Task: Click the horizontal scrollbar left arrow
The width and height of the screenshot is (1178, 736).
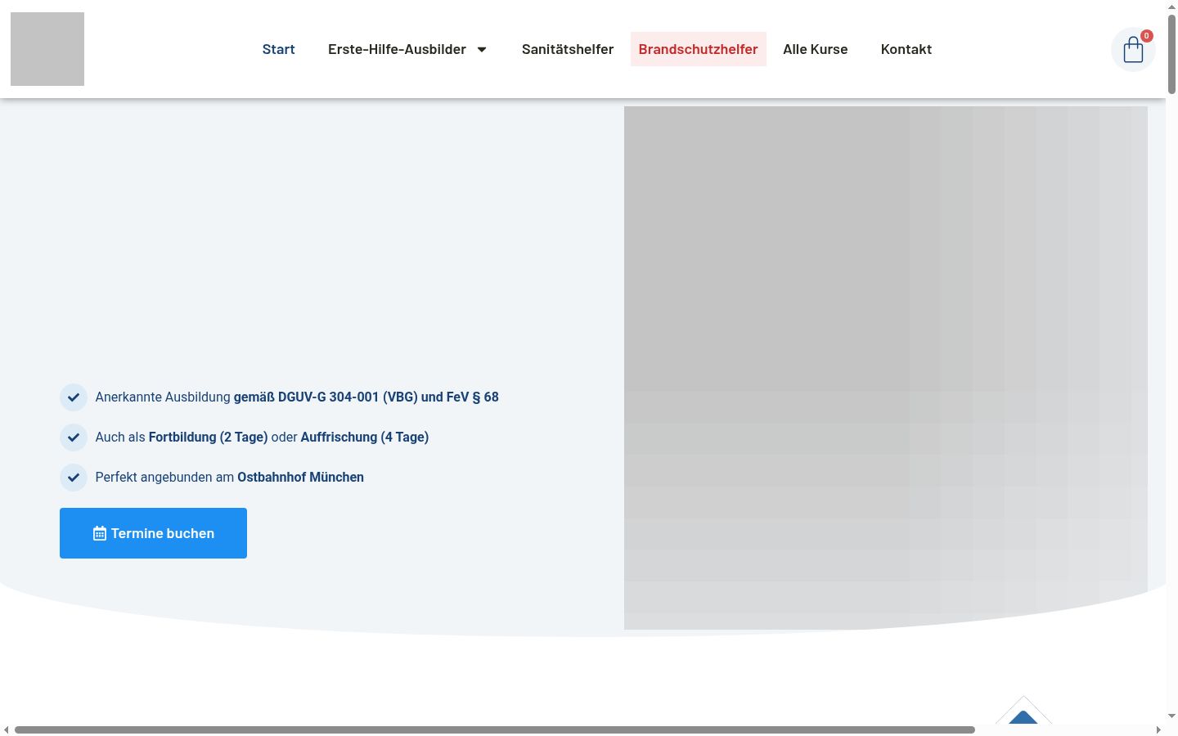Action: (7, 729)
